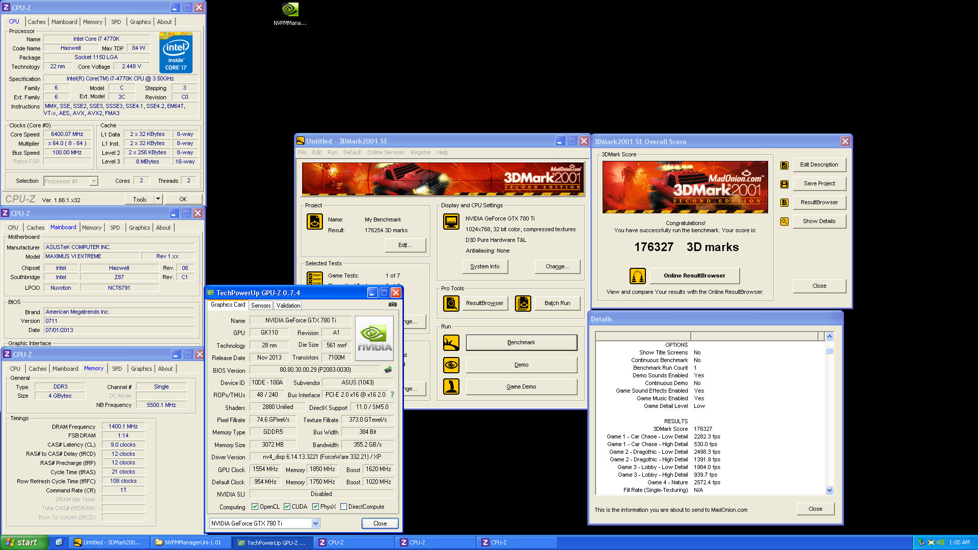Open the Help menu in 3DMark2001
The width and height of the screenshot is (978, 550).
coord(443,152)
